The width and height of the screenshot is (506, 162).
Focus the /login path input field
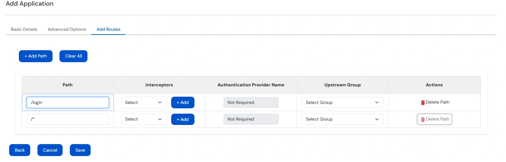coord(68,102)
